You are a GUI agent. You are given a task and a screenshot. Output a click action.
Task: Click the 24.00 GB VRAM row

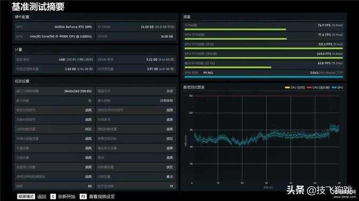(136, 27)
